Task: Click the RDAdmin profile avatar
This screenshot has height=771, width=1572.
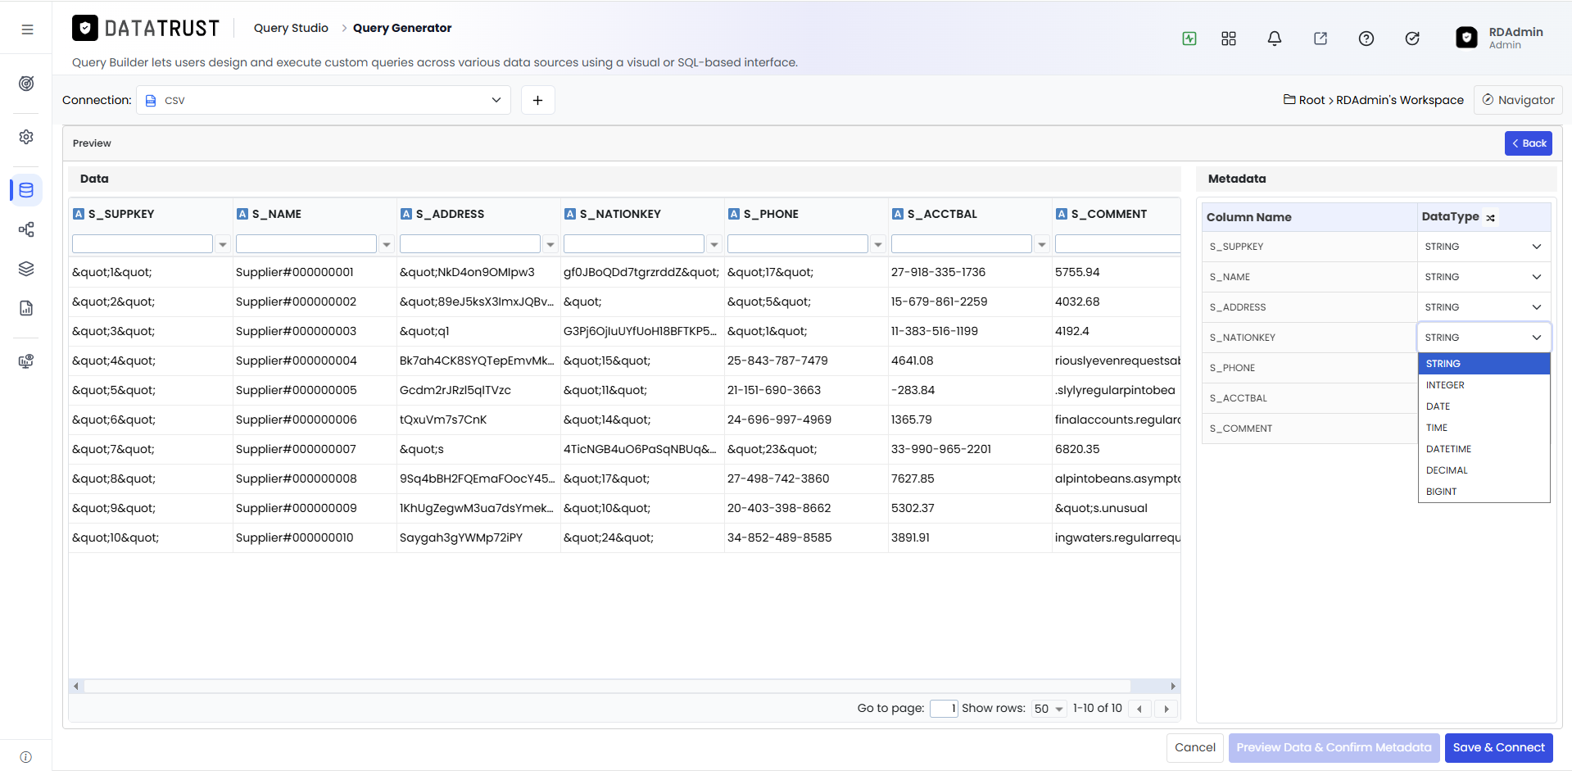Action: (1466, 38)
